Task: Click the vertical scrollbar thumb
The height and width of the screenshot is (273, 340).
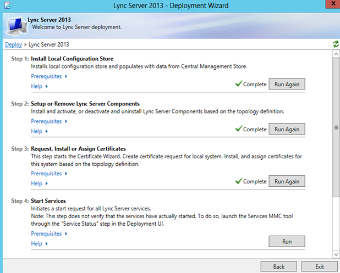Action: [x=336, y=127]
